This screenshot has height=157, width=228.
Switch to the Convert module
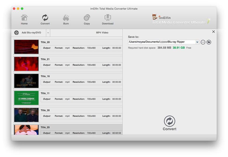(x=45, y=20)
